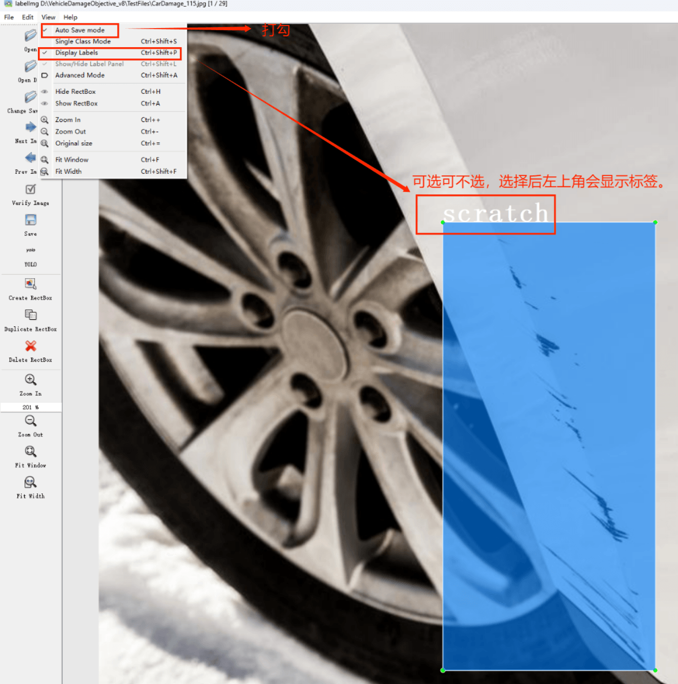Select Fit Width from the View menu
The width and height of the screenshot is (678, 684).
[113, 172]
